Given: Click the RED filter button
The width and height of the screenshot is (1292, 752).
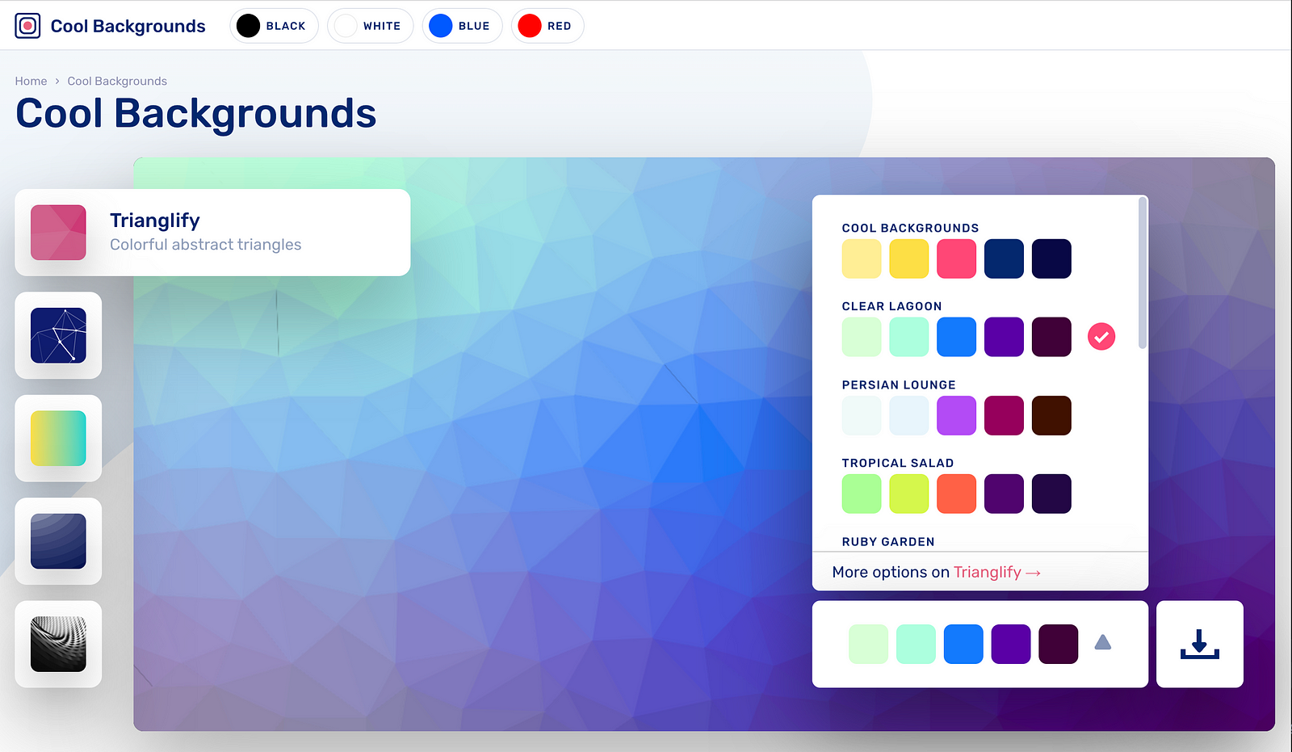Looking at the screenshot, I should [x=547, y=25].
